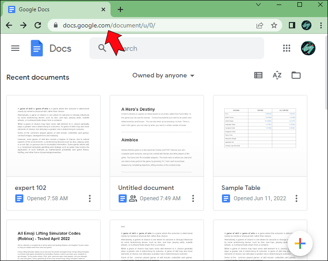This screenshot has height=261, width=328.
Task: Click 'Opened Jun 11, 2022' text
Action: coord(260,198)
